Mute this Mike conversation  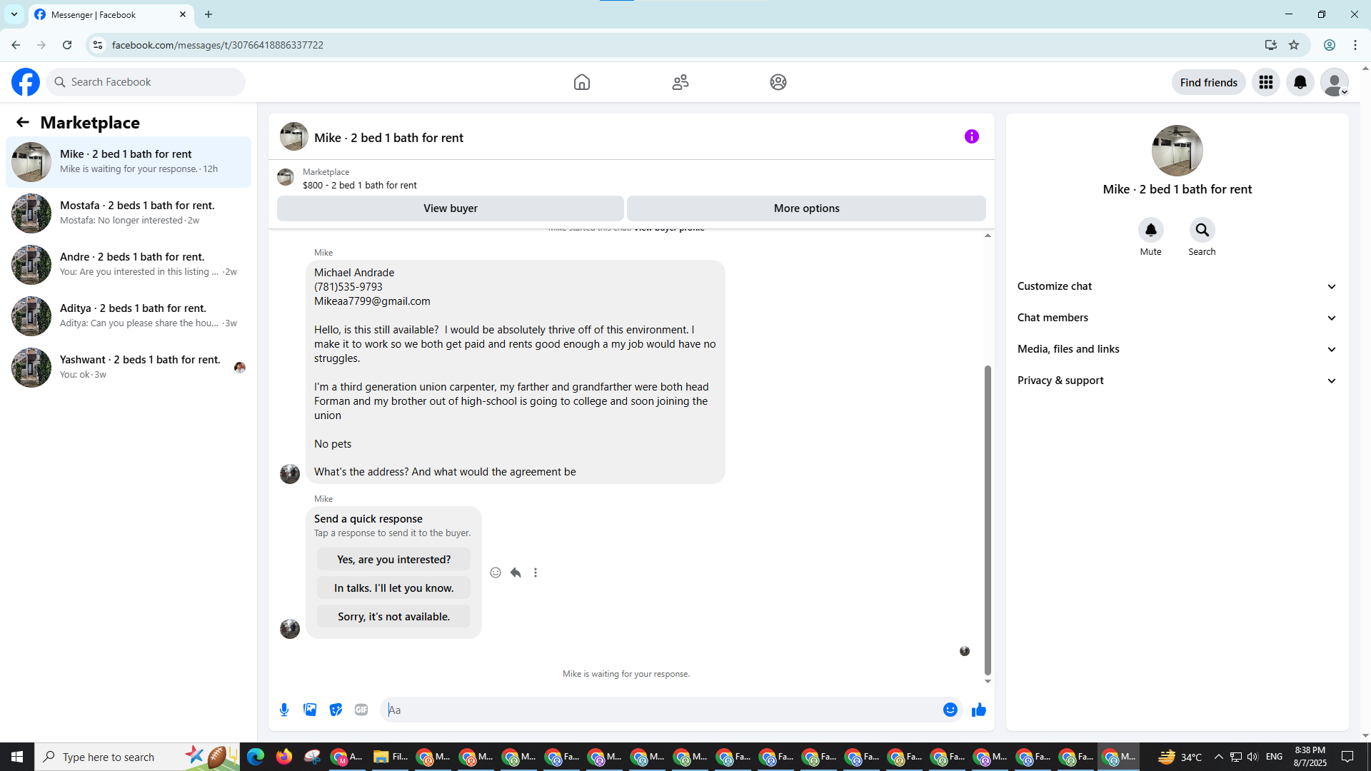(x=1151, y=230)
